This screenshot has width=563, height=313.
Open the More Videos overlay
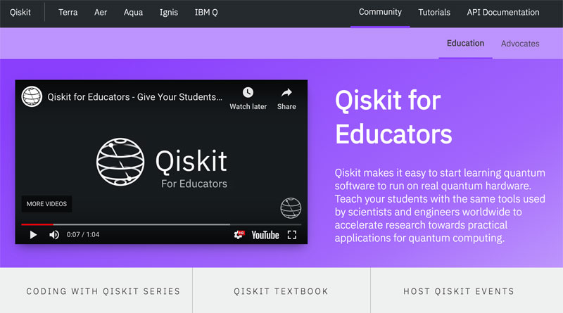pyautogui.click(x=46, y=204)
